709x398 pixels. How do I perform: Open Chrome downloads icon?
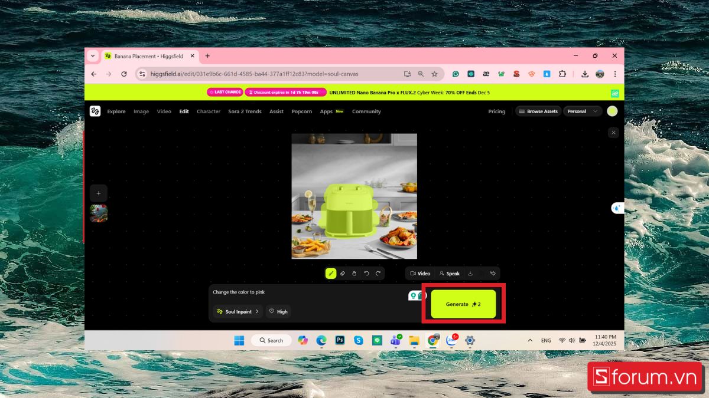point(584,74)
